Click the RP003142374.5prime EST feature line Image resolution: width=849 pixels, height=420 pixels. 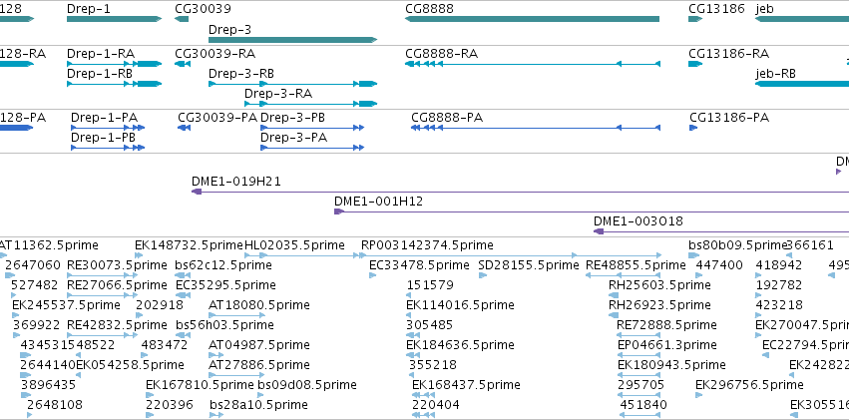tap(511, 255)
